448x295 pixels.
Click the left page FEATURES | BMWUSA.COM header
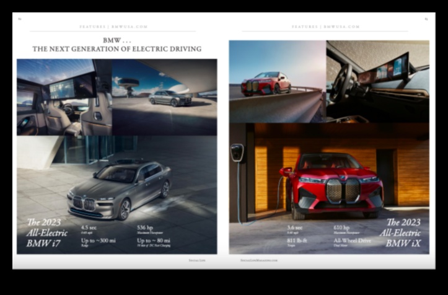click(x=112, y=27)
